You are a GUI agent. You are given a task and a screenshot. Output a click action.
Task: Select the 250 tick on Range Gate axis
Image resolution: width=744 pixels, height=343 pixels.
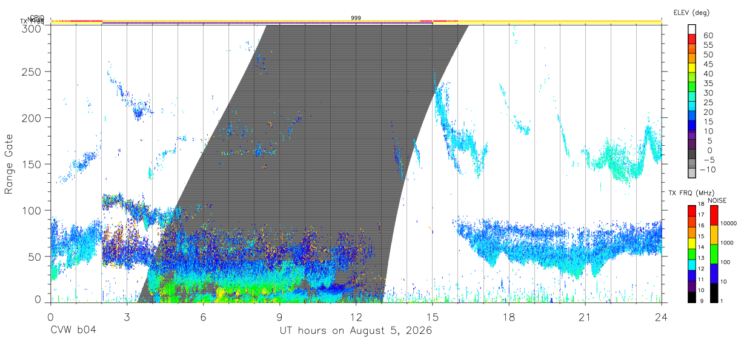(x=31, y=72)
